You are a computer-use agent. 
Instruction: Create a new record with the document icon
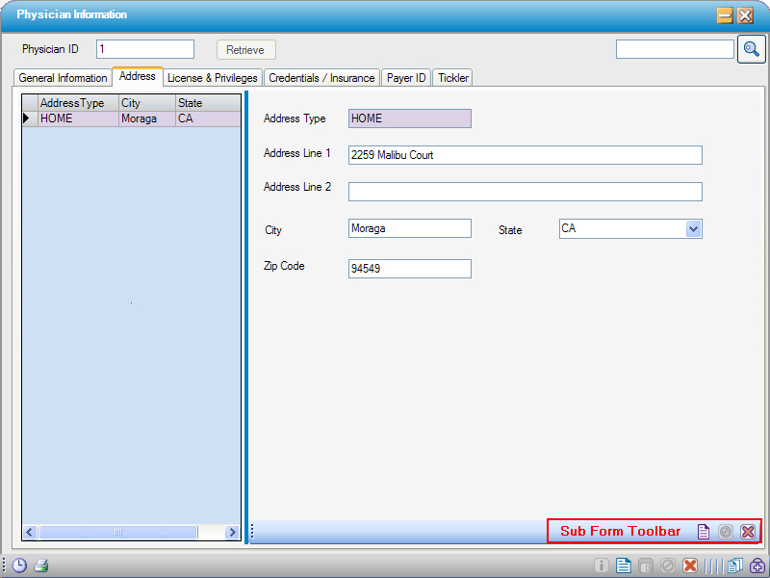tap(623, 565)
